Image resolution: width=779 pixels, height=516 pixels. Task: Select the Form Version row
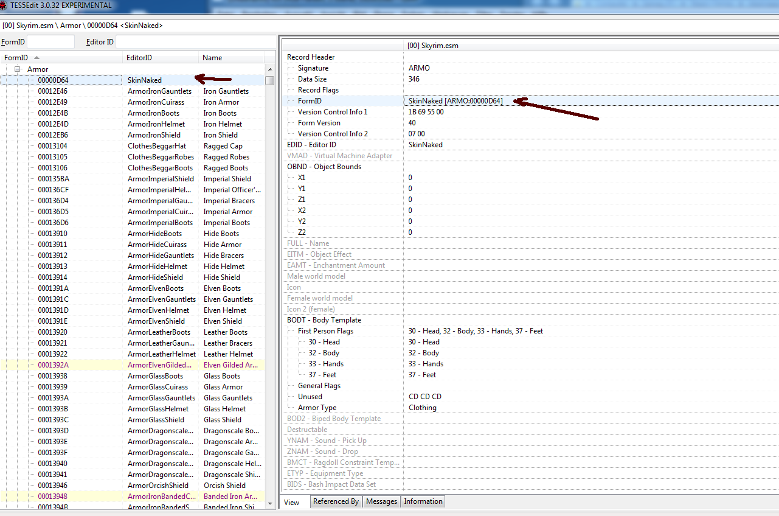point(530,123)
